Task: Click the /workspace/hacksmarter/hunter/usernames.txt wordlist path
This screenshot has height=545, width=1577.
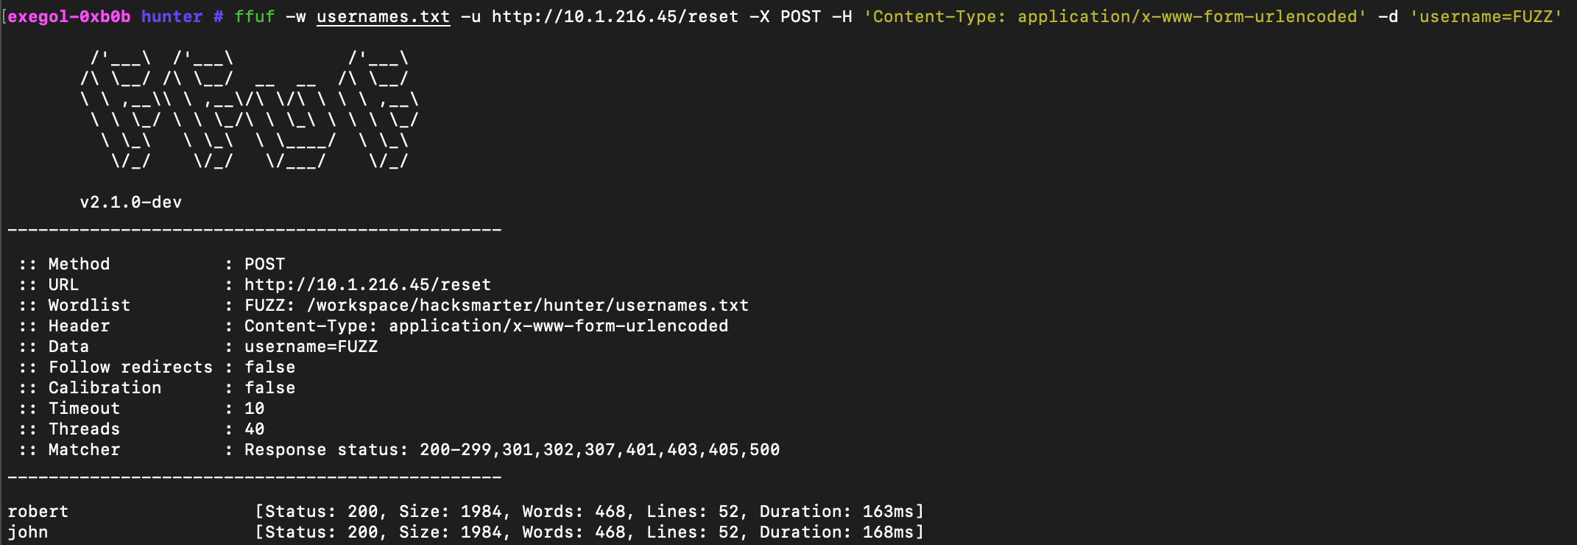Action: pos(527,306)
